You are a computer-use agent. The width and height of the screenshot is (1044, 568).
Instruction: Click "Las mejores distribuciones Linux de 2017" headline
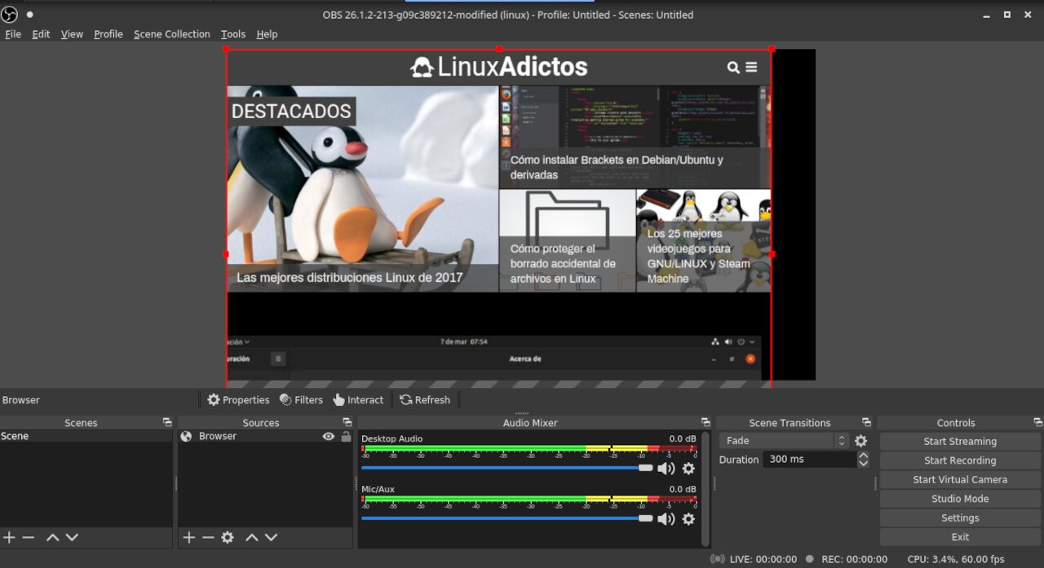(x=349, y=277)
